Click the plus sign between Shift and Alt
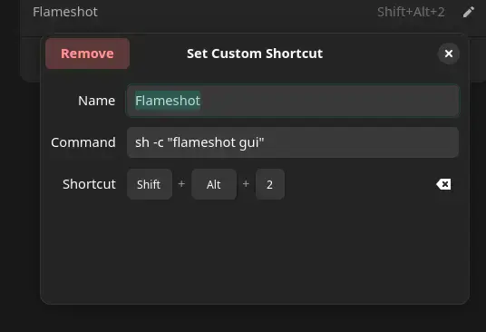The width and height of the screenshot is (486, 332). pos(181,184)
